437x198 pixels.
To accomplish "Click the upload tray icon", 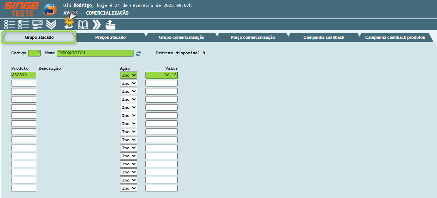I will pos(110,25).
